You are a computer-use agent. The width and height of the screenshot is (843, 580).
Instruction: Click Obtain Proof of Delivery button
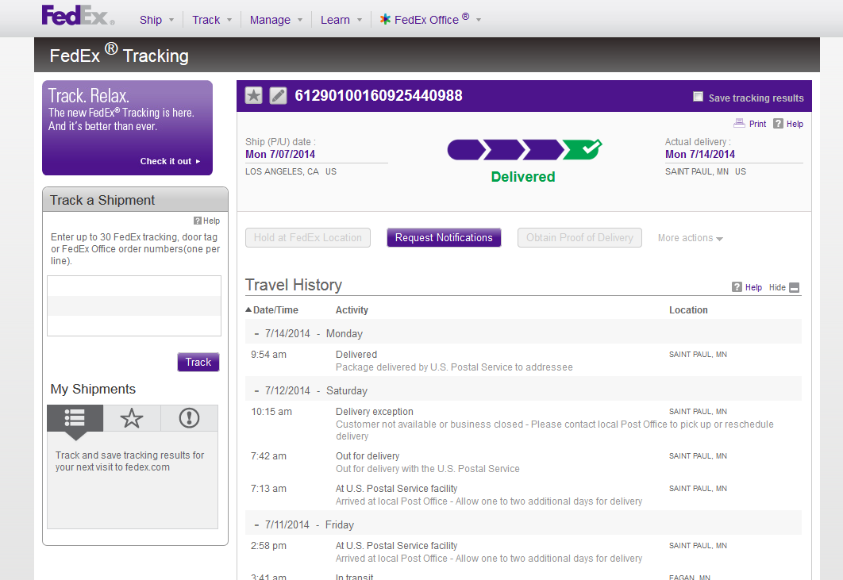click(579, 237)
